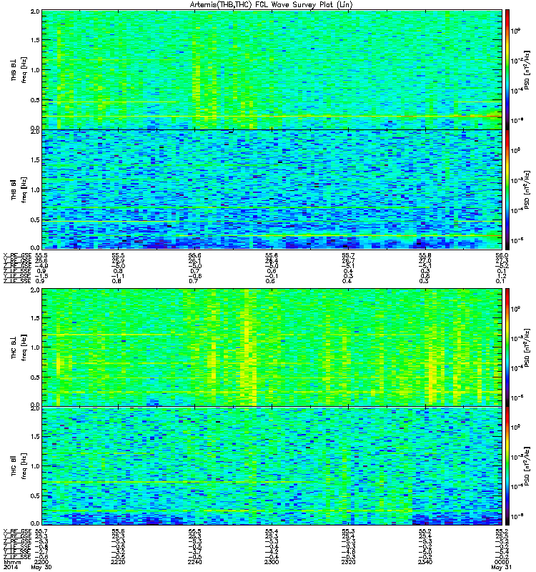Click the 27.0 value in THB ephemeris

coord(425,260)
